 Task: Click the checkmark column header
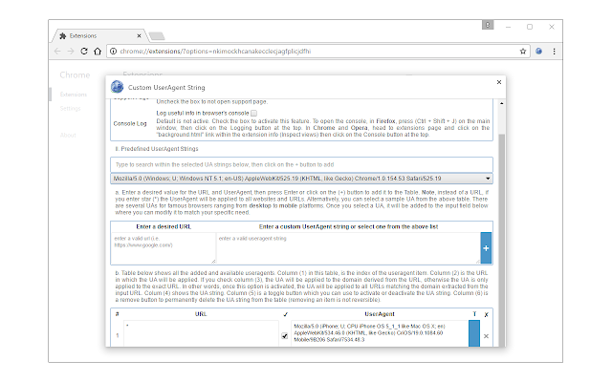[x=285, y=314]
